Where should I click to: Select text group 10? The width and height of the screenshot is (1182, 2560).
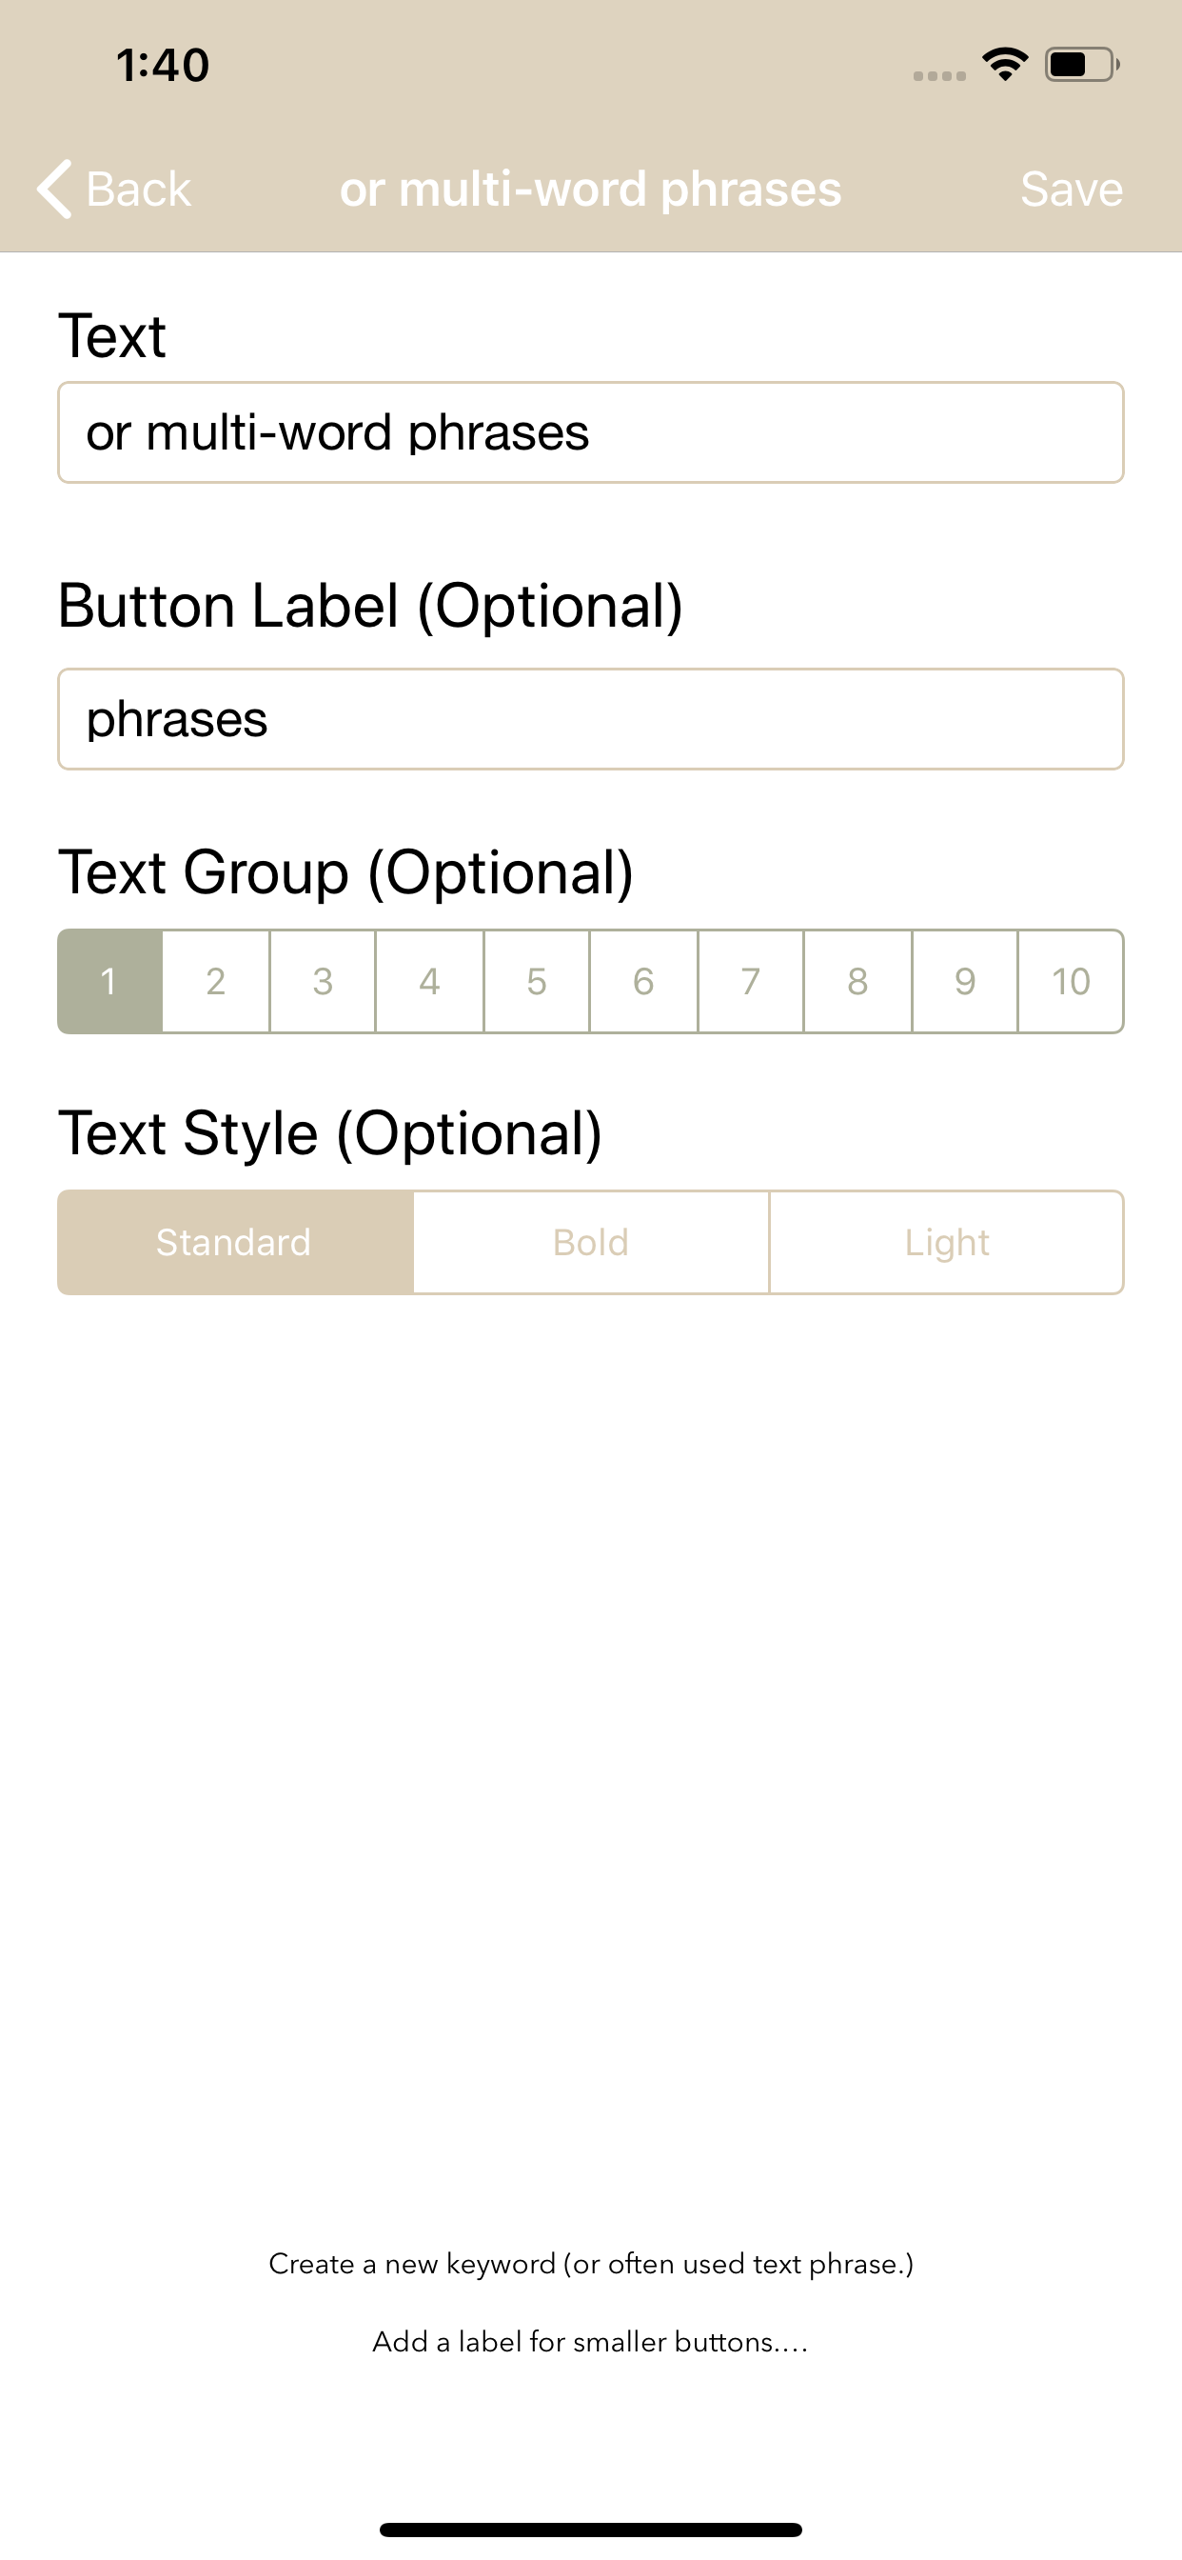coord(1071,982)
